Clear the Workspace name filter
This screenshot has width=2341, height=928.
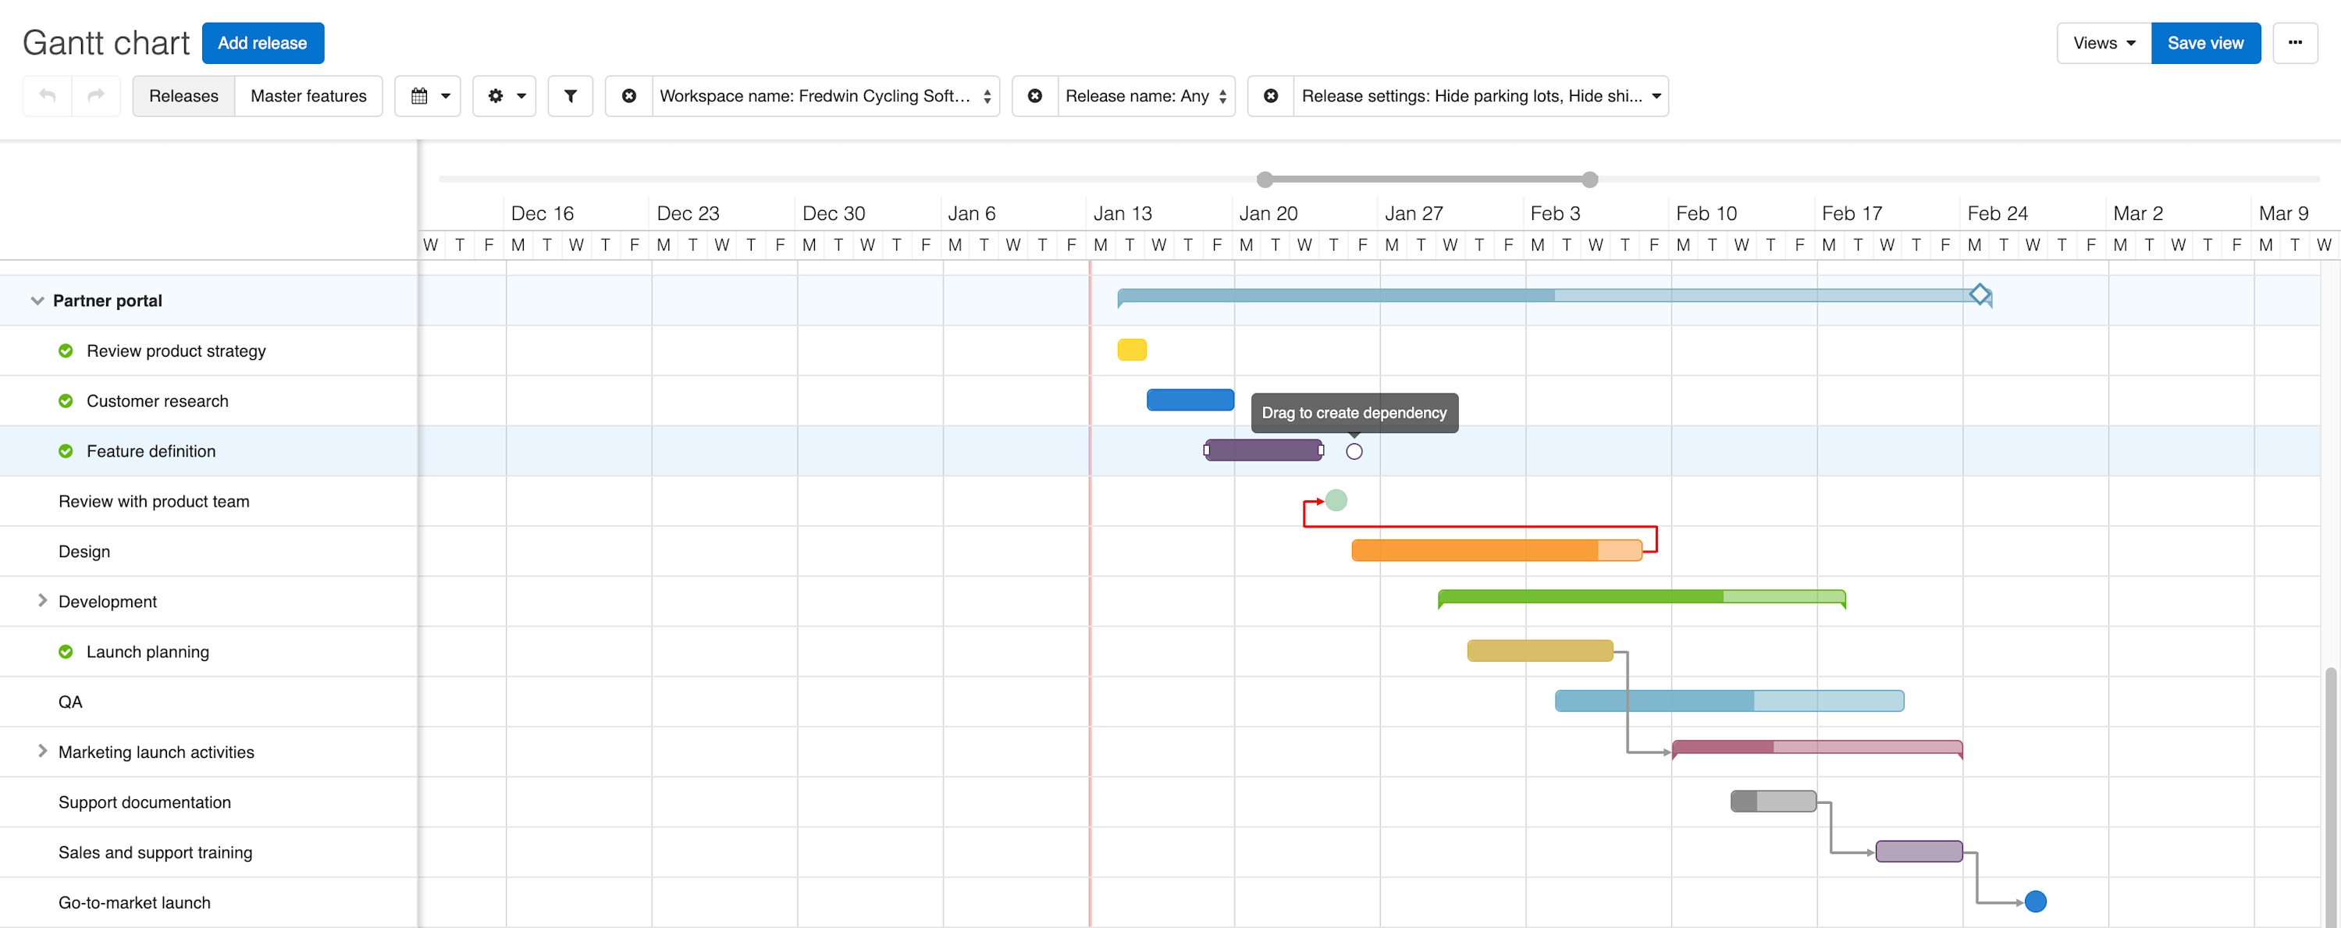pyautogui.click(x=629, y=95)
